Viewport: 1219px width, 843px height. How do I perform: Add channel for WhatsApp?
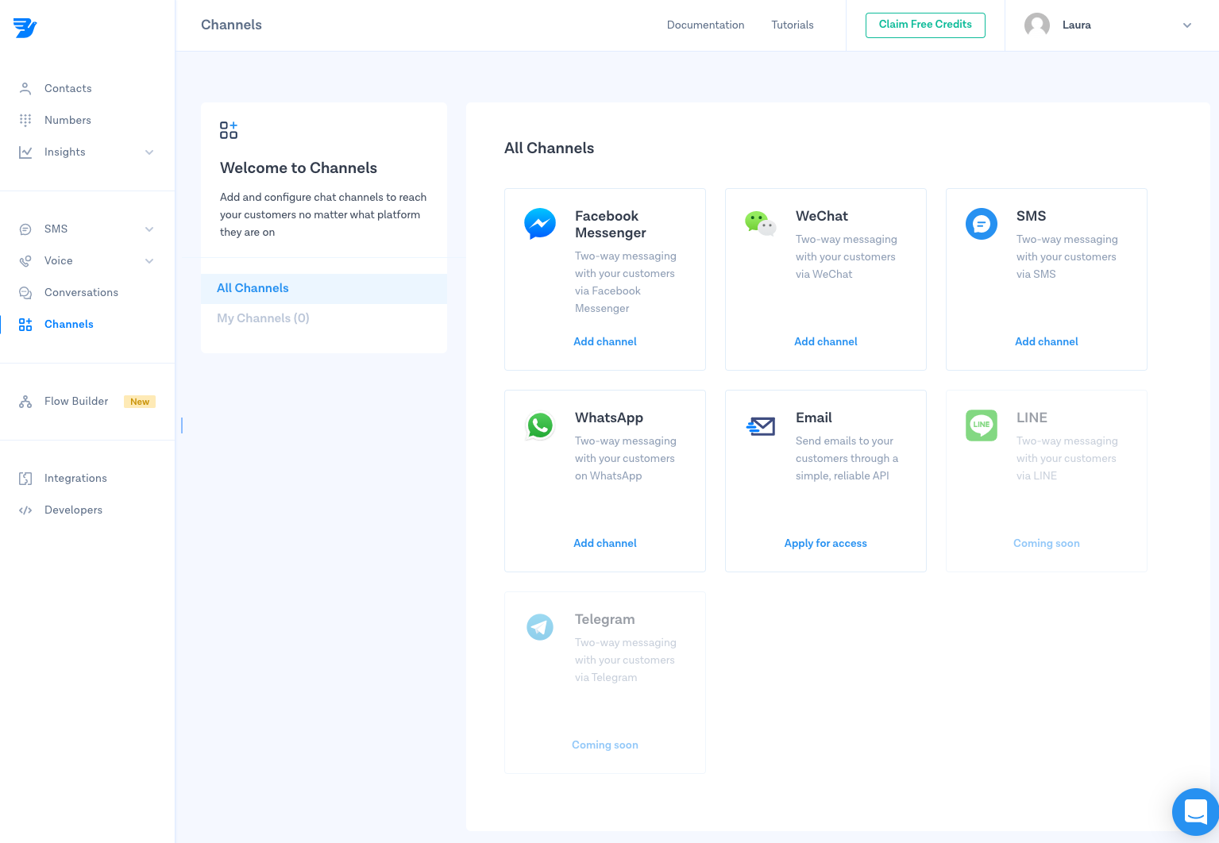click(x=605, y=543)
